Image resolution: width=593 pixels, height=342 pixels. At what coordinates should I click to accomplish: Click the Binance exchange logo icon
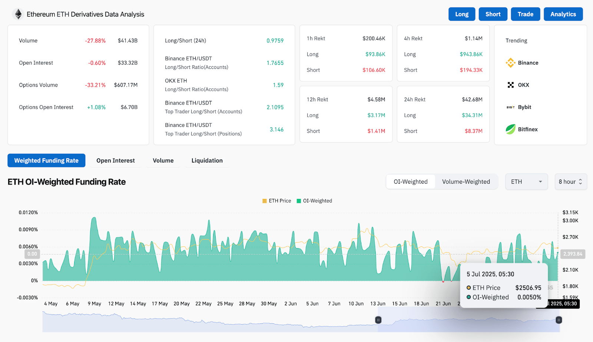click(510, 63)
